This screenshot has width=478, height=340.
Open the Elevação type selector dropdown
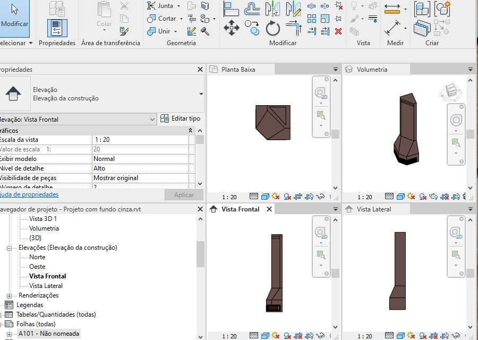coord(201,94)
